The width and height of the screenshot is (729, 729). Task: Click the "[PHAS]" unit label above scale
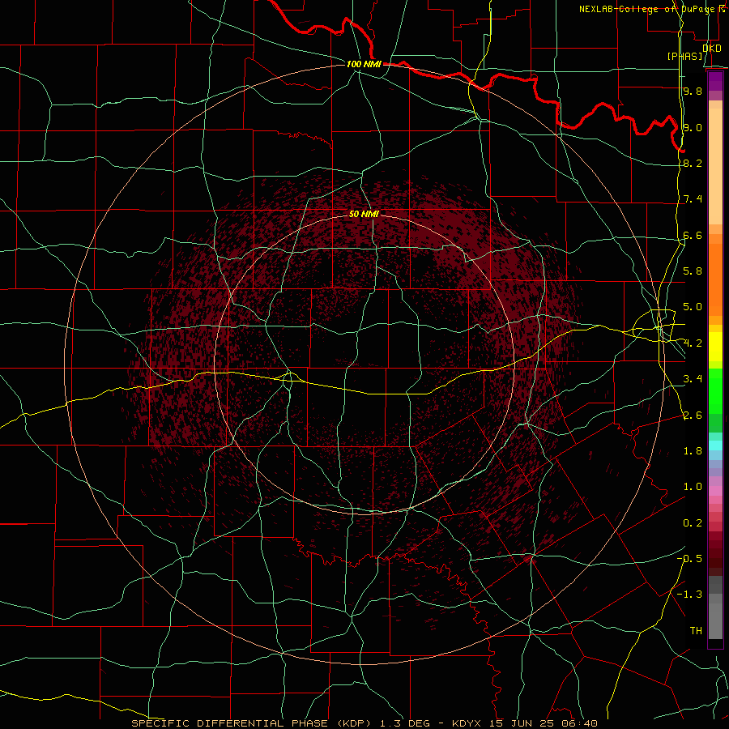click(684, 56)
